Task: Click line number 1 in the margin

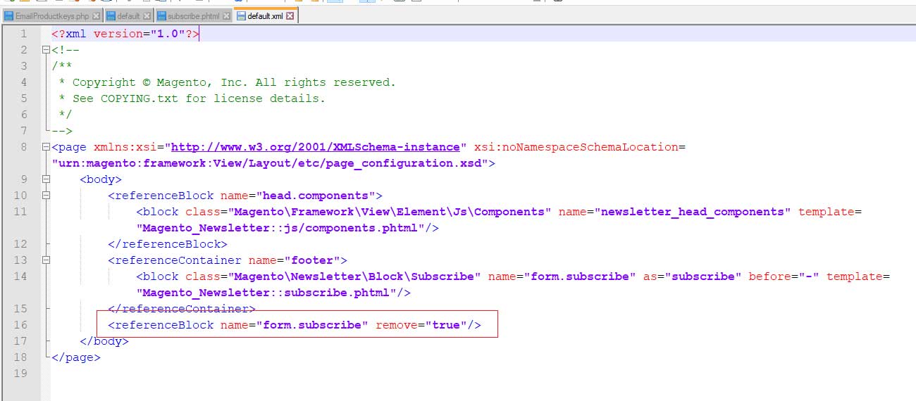Action: pos(24,34)
